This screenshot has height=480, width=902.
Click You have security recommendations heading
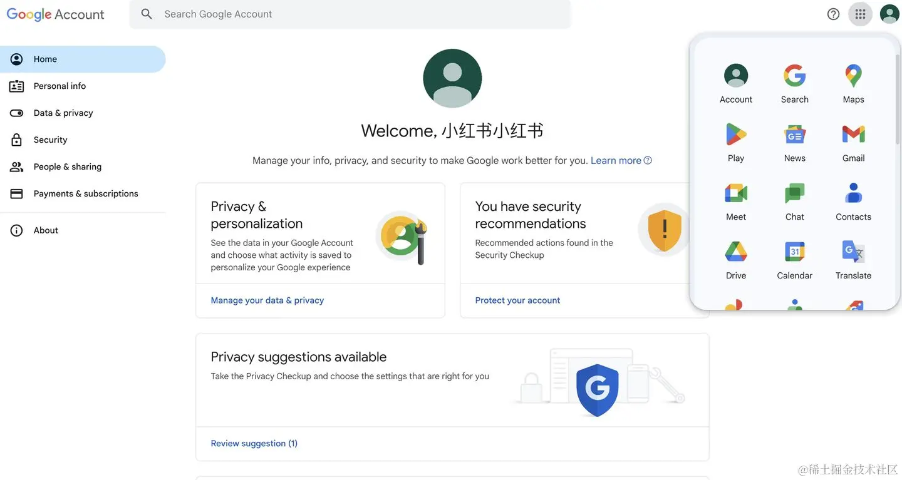(x=531, y=215)
